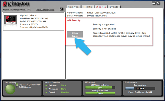
Task: Select the SSD drive thumbnail image
Action: point(11,20)
